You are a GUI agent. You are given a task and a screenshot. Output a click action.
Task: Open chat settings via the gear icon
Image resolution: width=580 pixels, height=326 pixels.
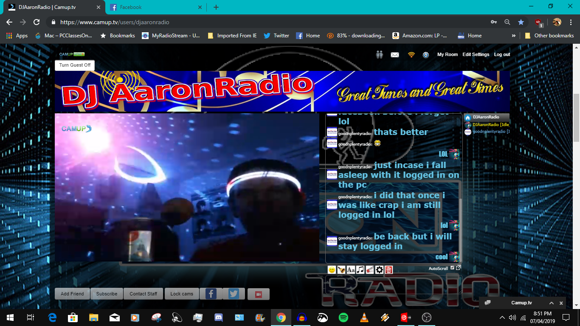[379, 270]
